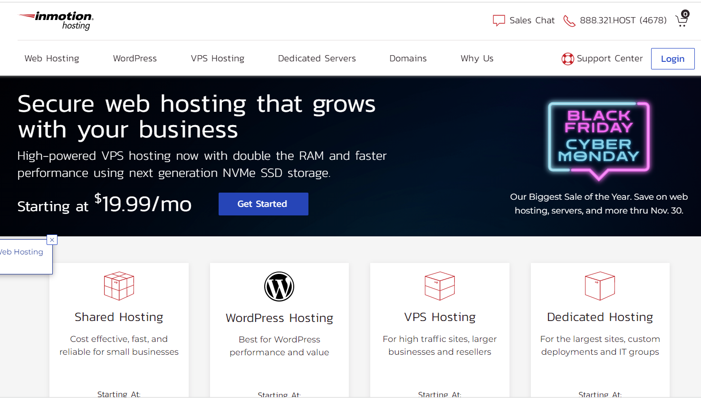Open the Domains menu item
Image resolution: width=701 pixels, height=399 pixels.
(408, 58)
